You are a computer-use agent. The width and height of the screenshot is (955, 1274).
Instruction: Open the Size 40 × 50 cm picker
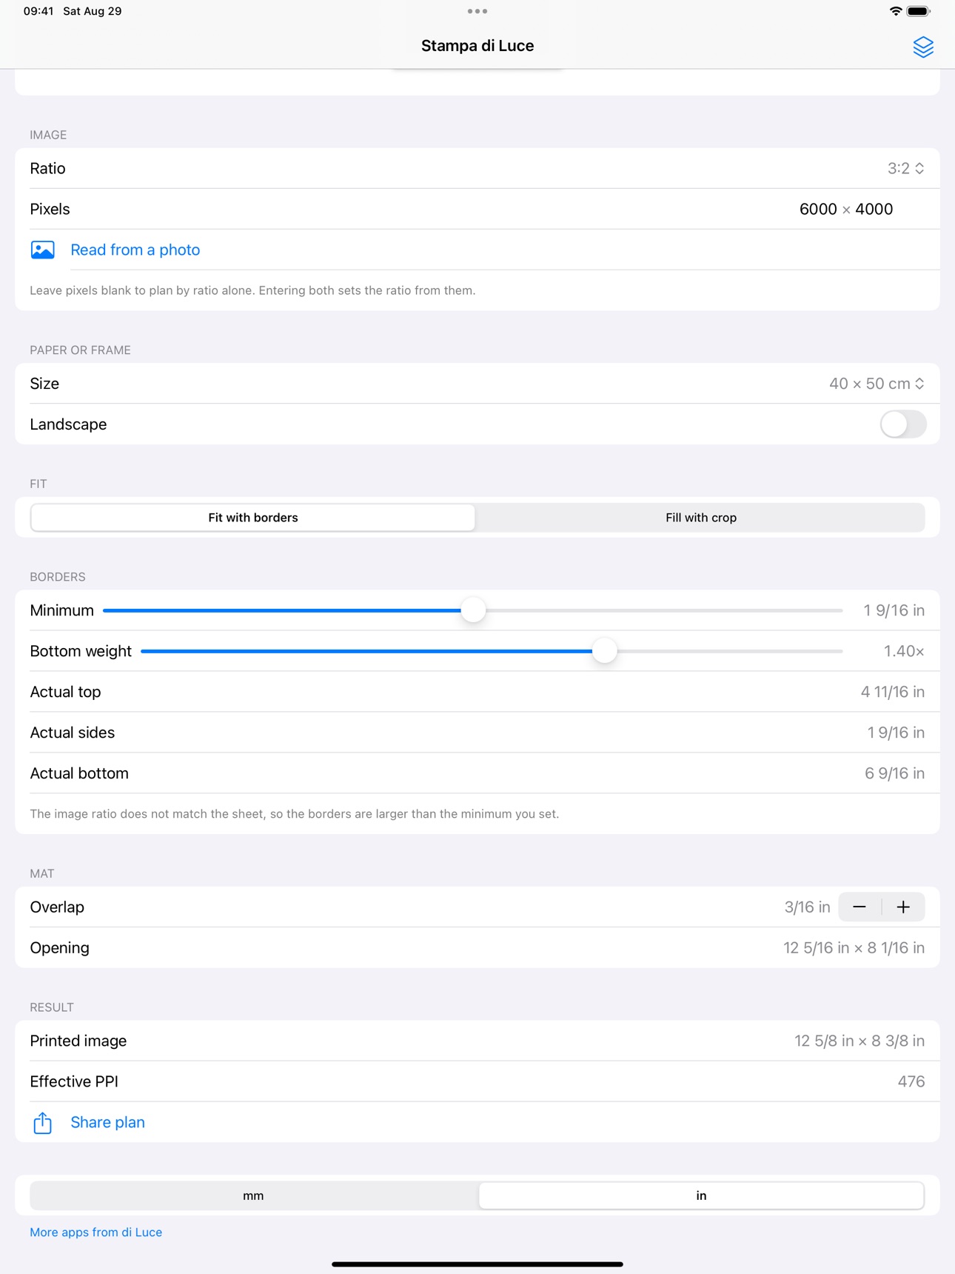877,384
